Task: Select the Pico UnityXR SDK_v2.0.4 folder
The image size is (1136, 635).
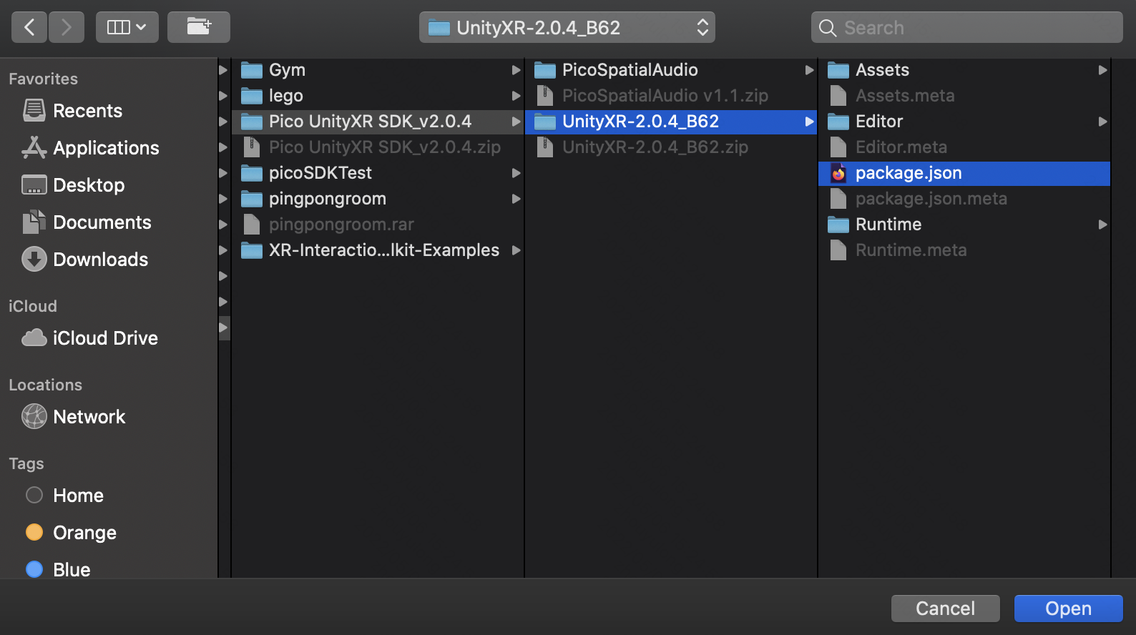Action: [x=378, y=122]
